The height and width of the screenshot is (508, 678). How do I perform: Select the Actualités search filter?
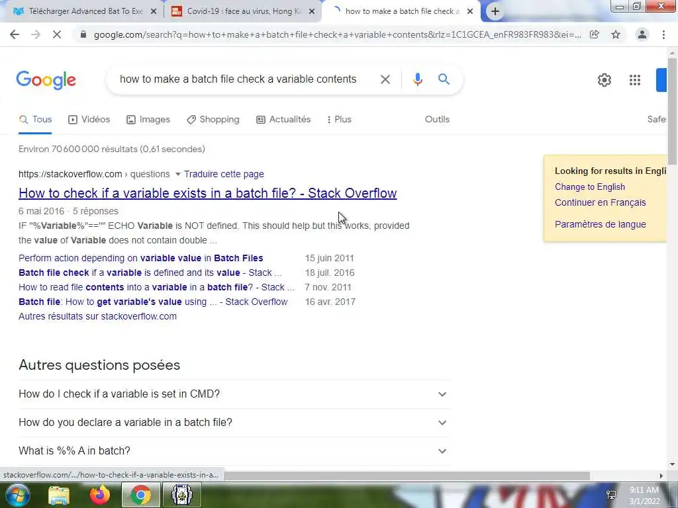283,119
